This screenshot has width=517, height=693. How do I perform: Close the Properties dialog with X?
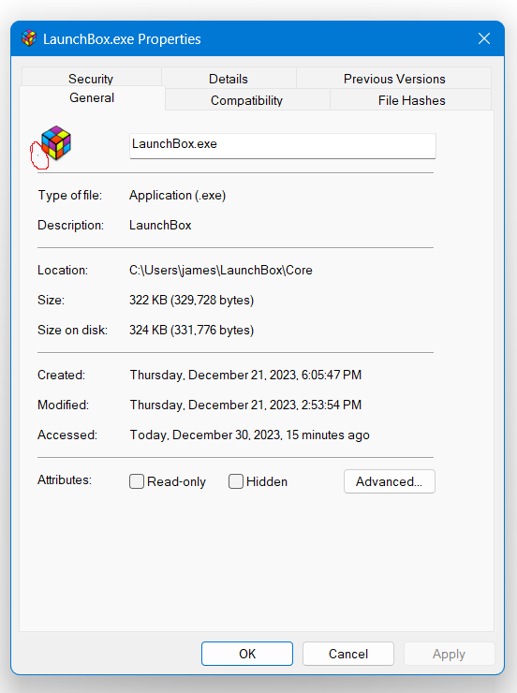click(484, 38)
